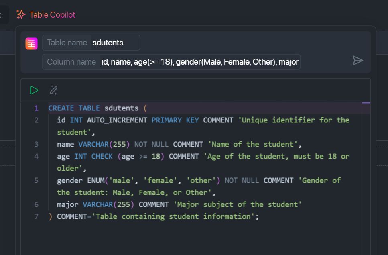Click 'name VARCHAR(255)' on line 3
388x255 pixels.
(x=93, y=144)
